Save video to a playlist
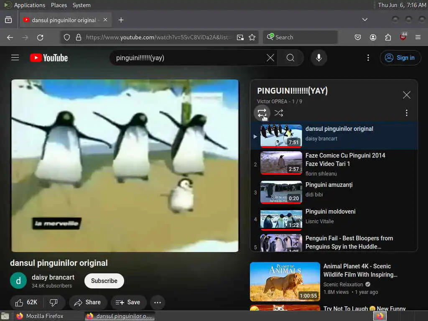This screenshot has width=428, height=321. (x=128, y=302)
